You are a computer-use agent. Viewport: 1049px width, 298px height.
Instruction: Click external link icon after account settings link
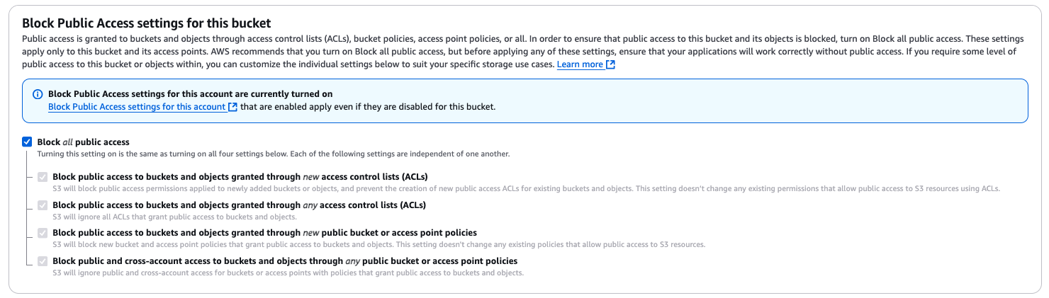pos(232,107)
